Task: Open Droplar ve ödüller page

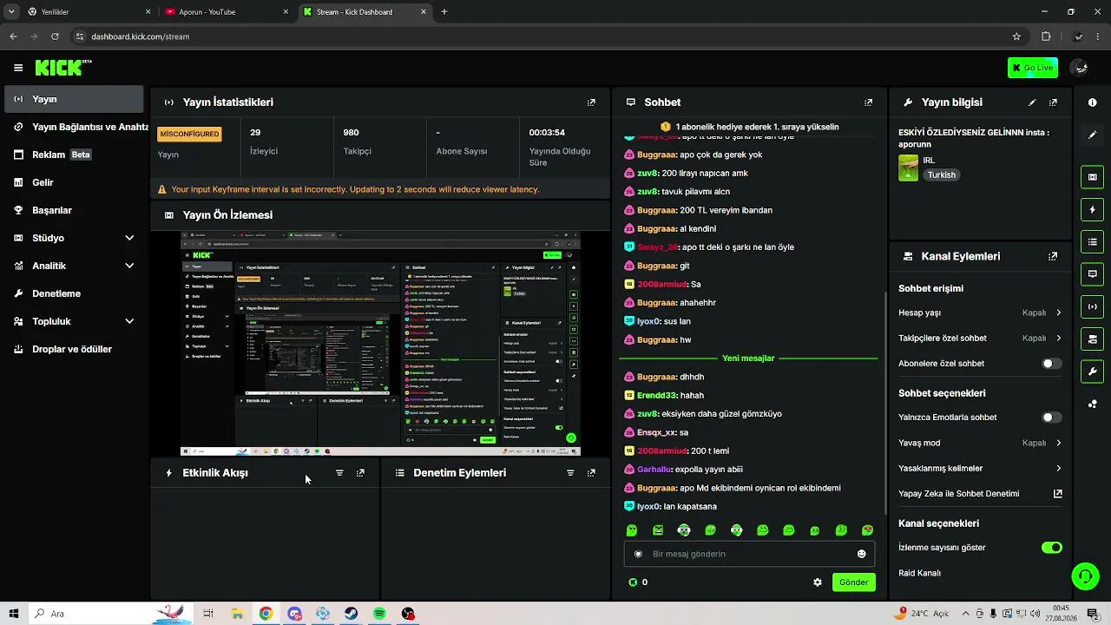Action: coord(74,349)
